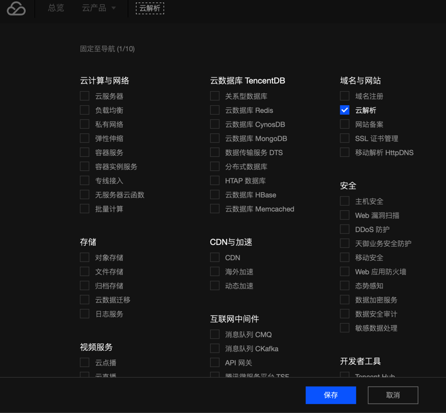Check the 容器服务 option
446x413 pixels.
coord(85,152)
